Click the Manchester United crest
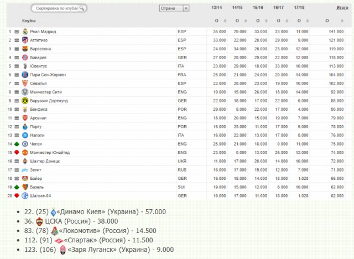This screenshot has height=259, width=354. 25,153
